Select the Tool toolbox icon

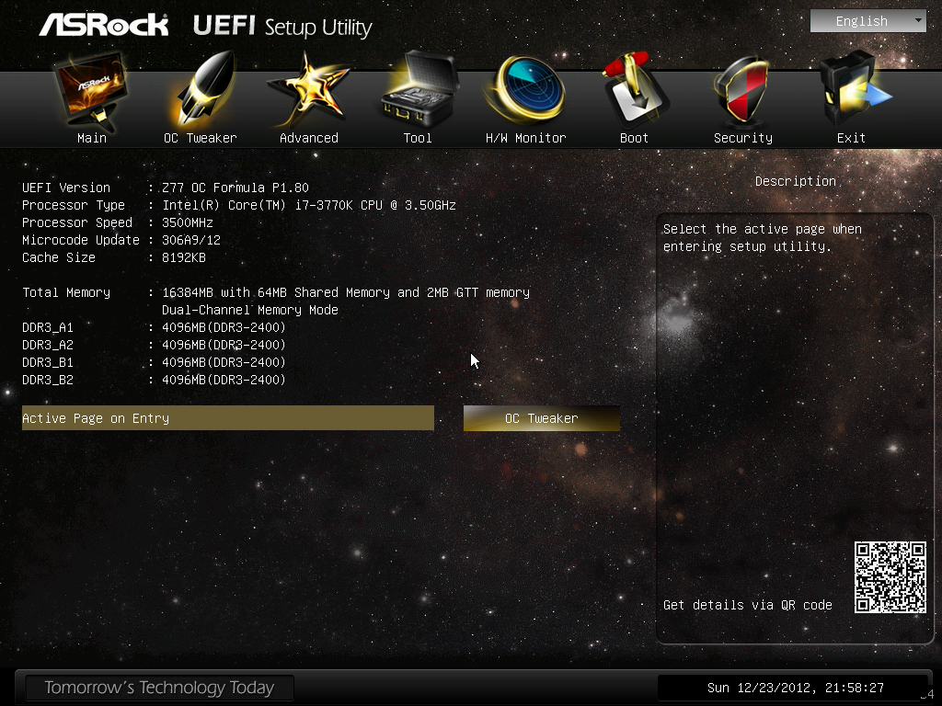point(419,90)
